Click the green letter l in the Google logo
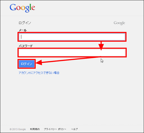144x133 pixels. coord(30,7)
